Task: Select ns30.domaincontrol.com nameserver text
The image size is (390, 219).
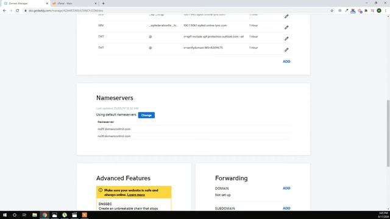Action: [x=114, y=136]
